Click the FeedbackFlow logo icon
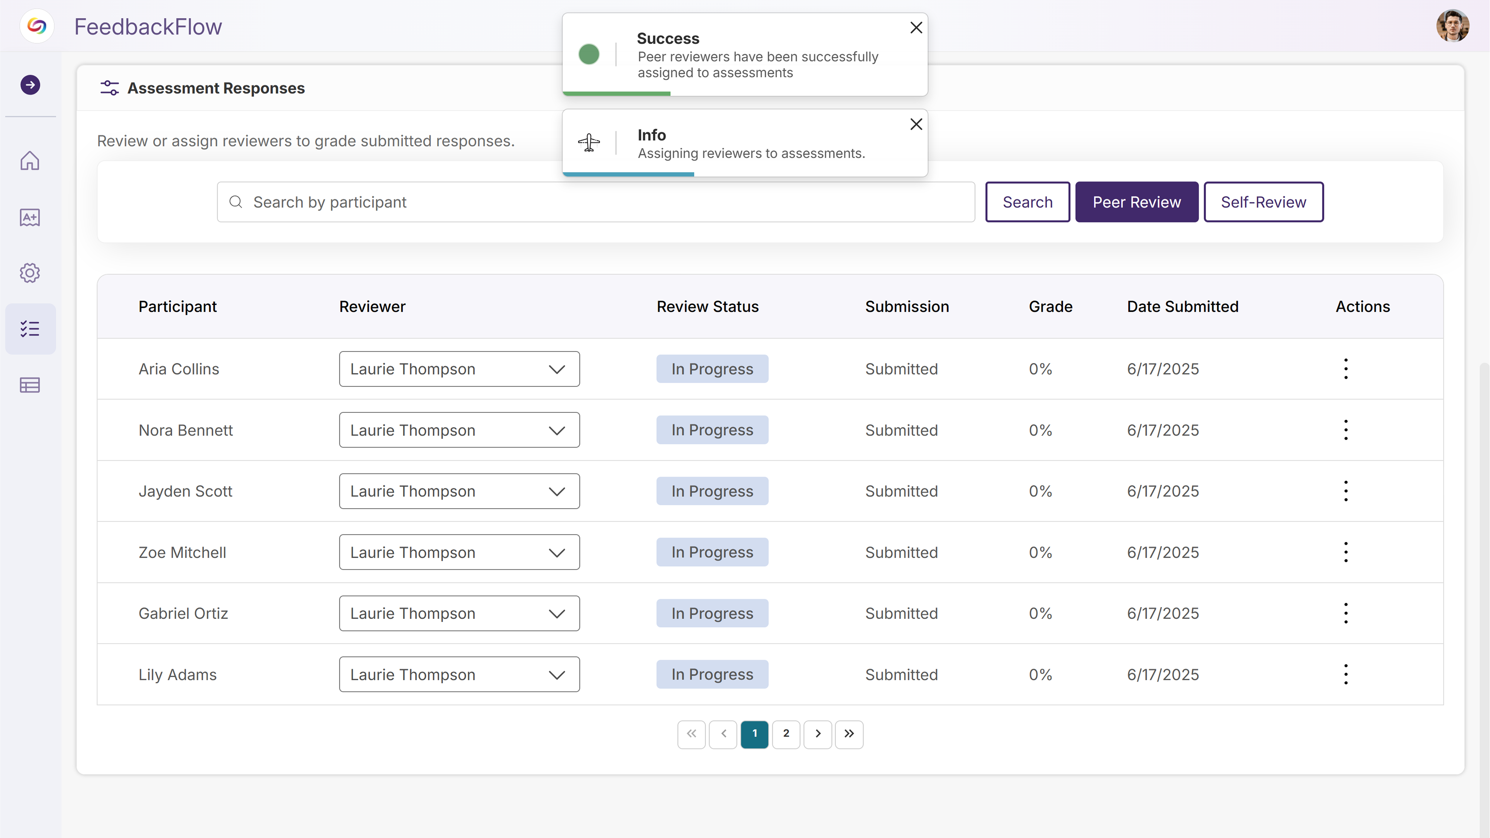This screenshot has height=838, width=1490. [37, 27]
